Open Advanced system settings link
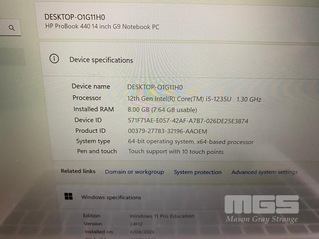Screen dimensions: 319x239 coord(264,172)
